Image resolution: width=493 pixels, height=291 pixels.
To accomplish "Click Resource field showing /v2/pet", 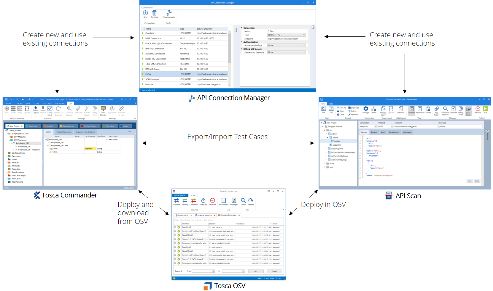I will coord(460,126).
